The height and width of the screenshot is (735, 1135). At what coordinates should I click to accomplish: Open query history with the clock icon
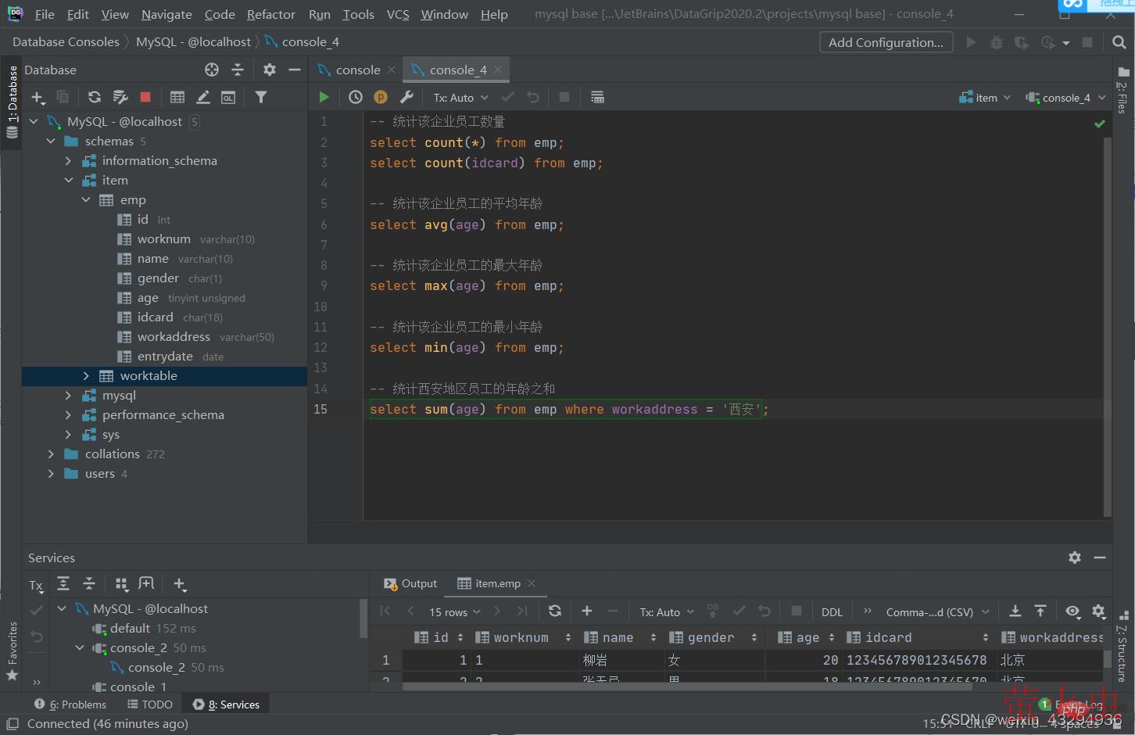pos(355,97)
